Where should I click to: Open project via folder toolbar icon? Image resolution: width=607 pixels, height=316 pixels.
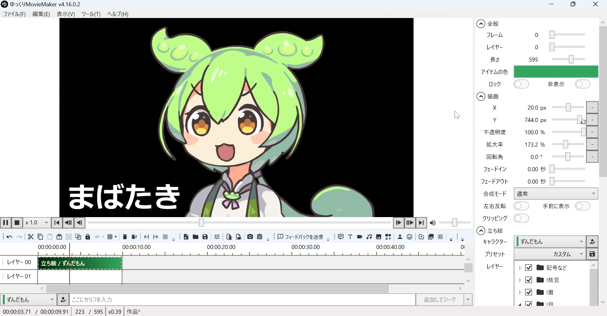click(x=195, y=237)
